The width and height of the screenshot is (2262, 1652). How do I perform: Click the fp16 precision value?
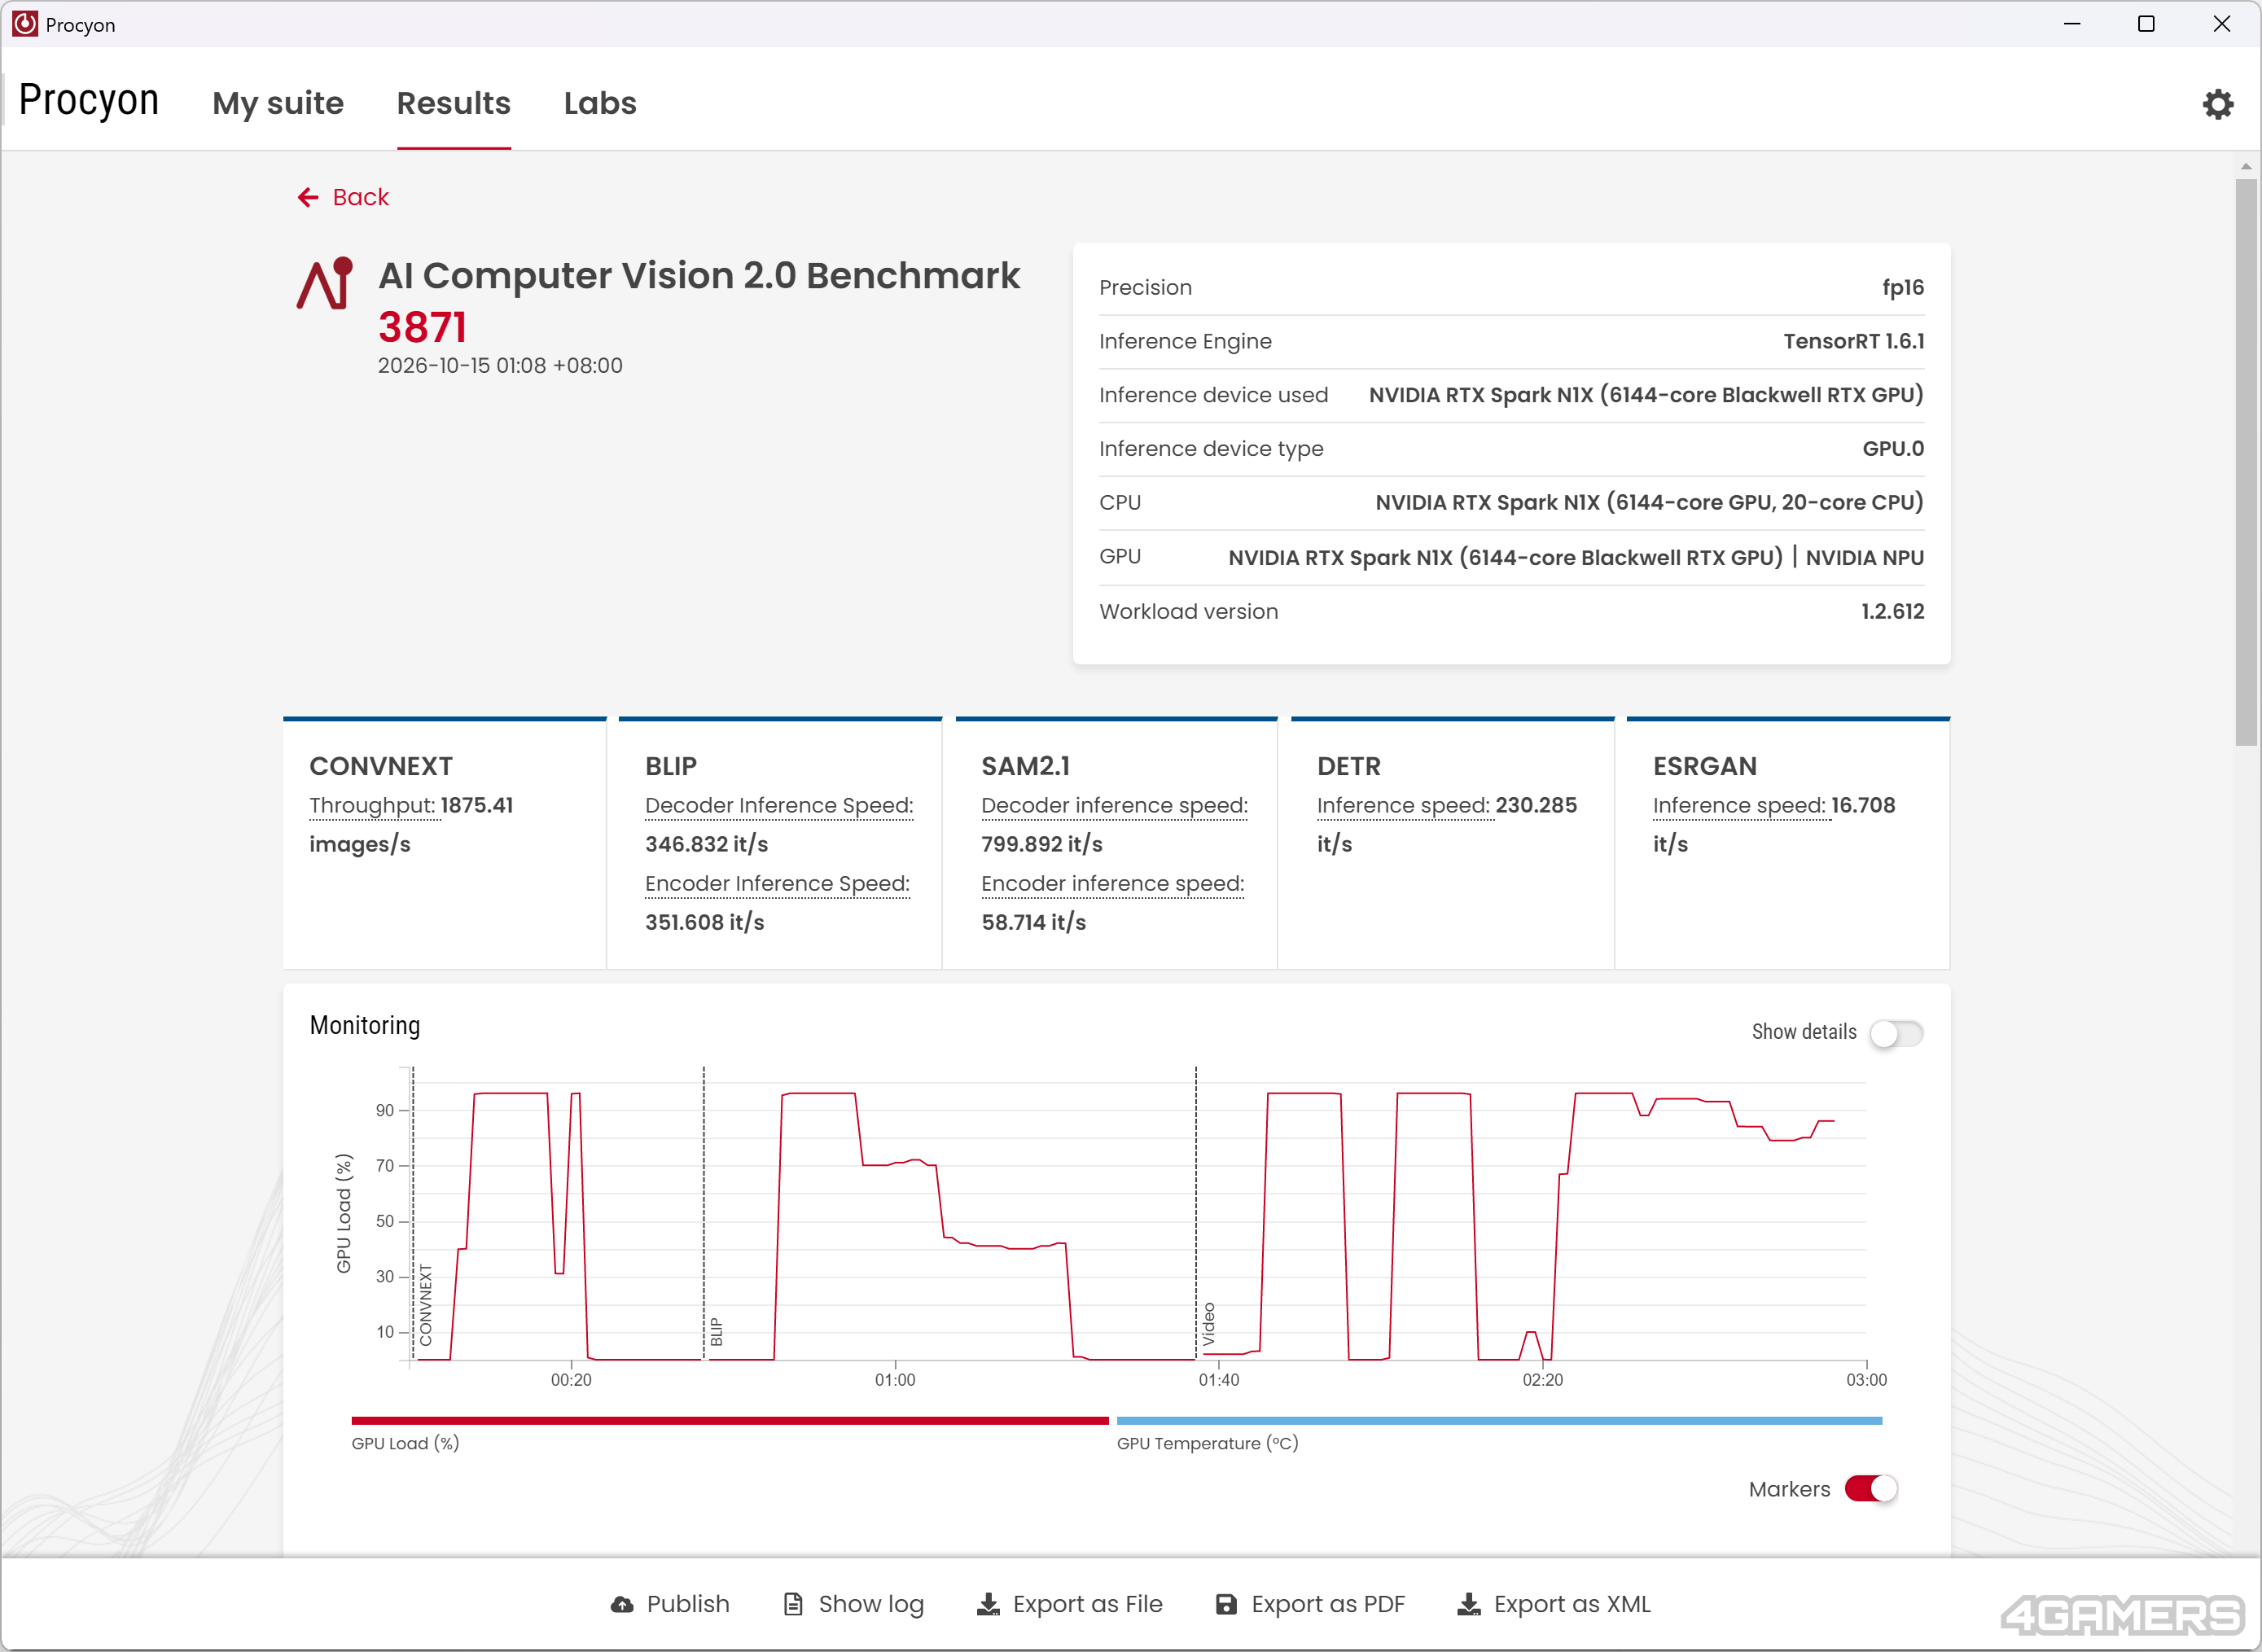pyautogui.click(x=1902, y=287)
